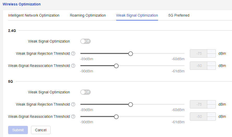Click the 5G reassociation threshold slider handle
This screenshot has width=232, height=137.
tap(116, 117)
